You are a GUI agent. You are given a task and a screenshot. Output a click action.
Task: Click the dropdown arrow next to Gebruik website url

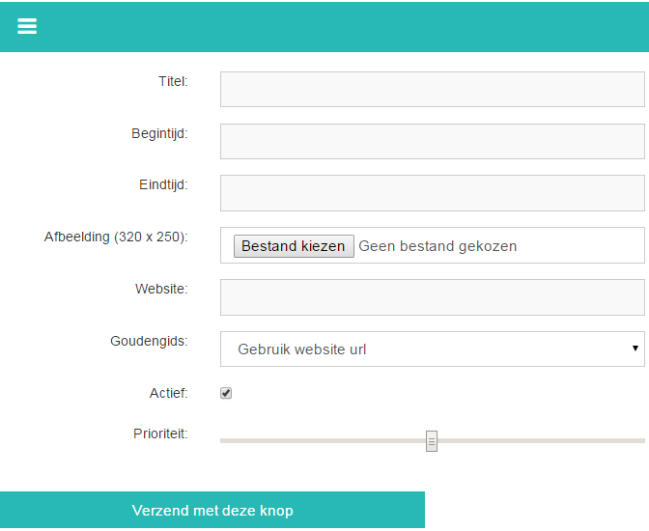(635, 349)
